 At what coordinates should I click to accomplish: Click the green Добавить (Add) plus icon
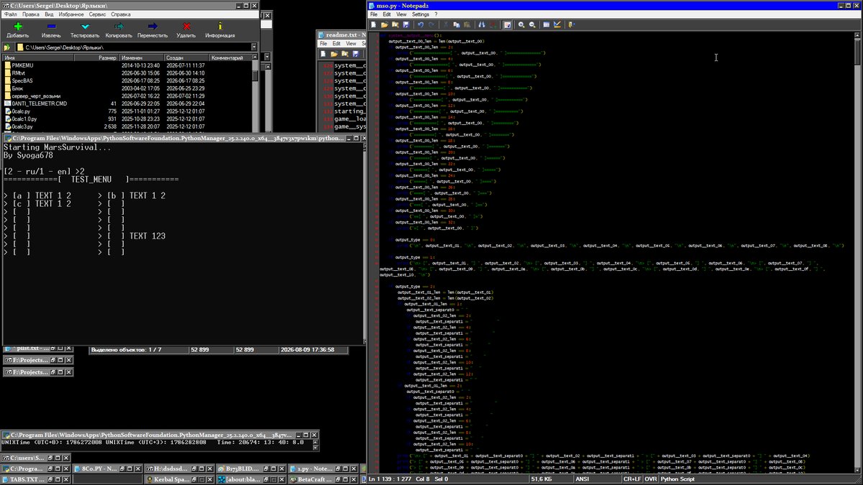[18, 26]
